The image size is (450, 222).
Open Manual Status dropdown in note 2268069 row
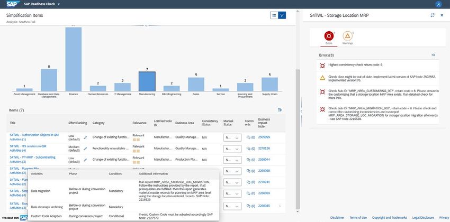click(x=232, y=193)
